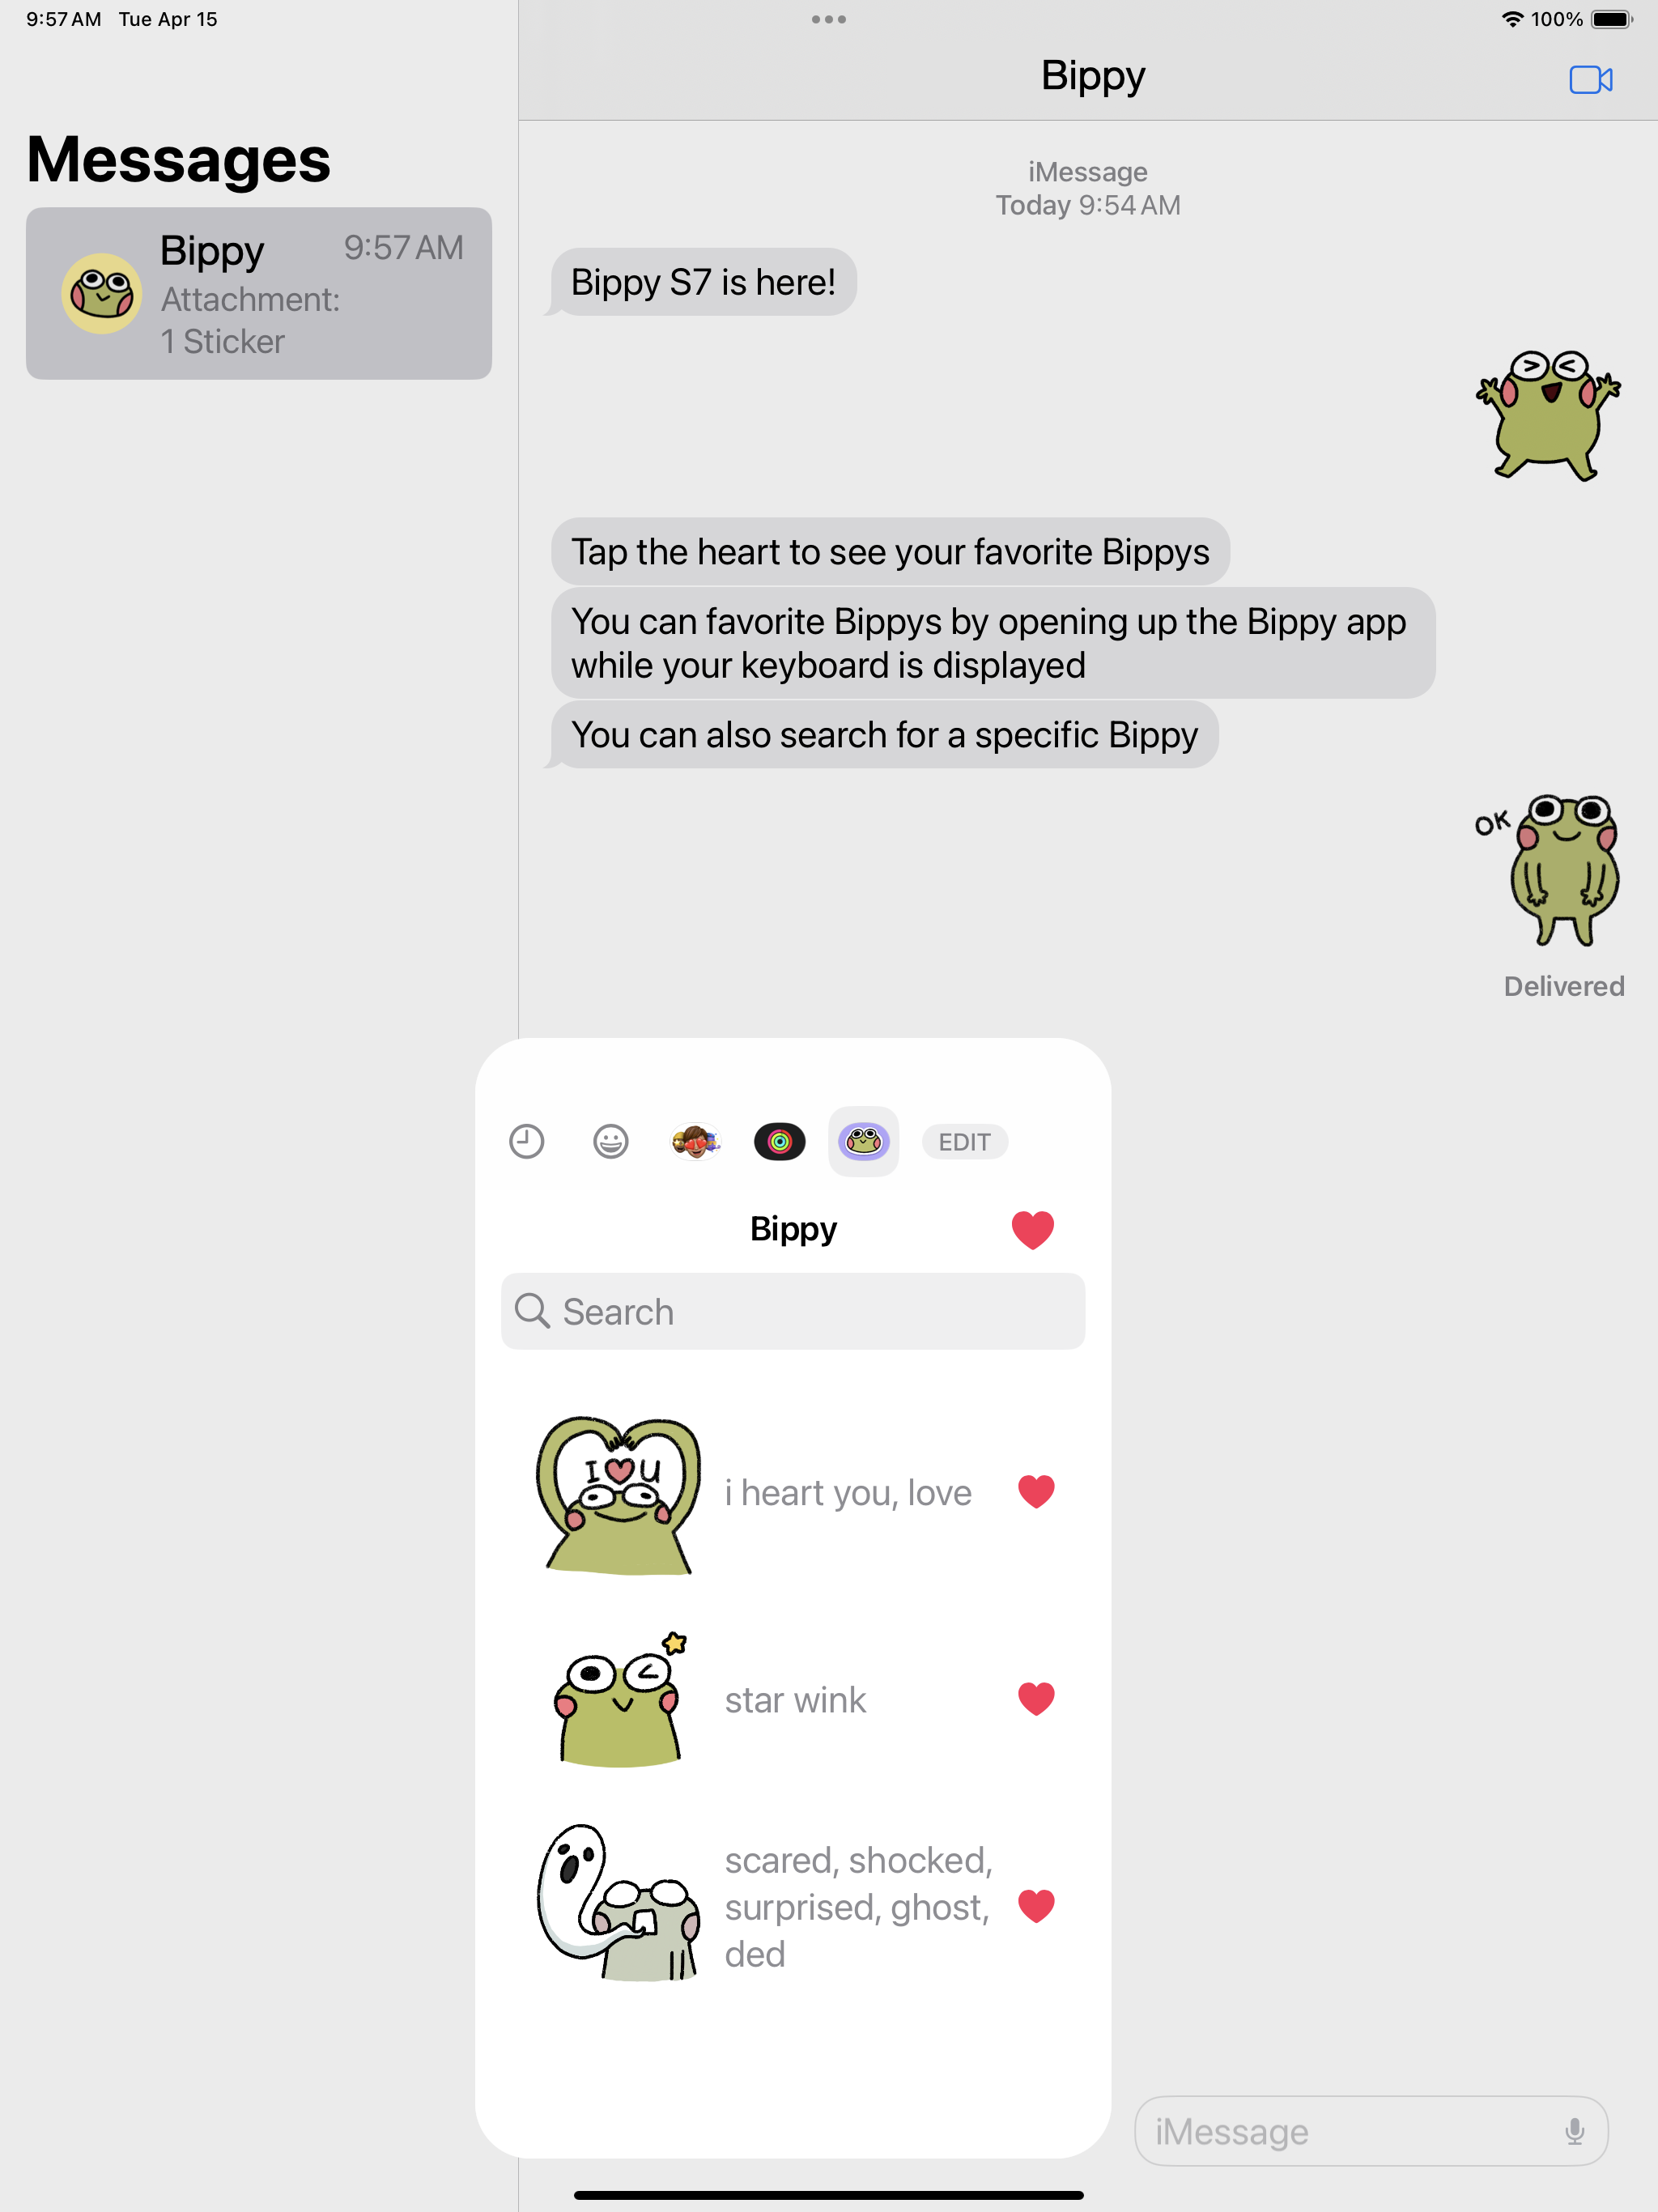The width and height of the screenshot is (1658, 2212).
Task: Tap the sent OK frog sticker
Action: point(1547,870)
